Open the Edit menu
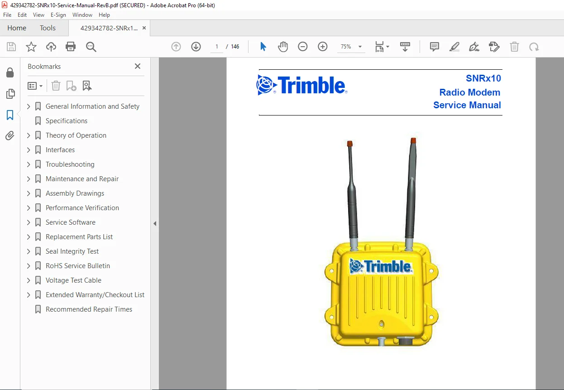This screenshot has height=390, width=564. click(x=22, y=15)
